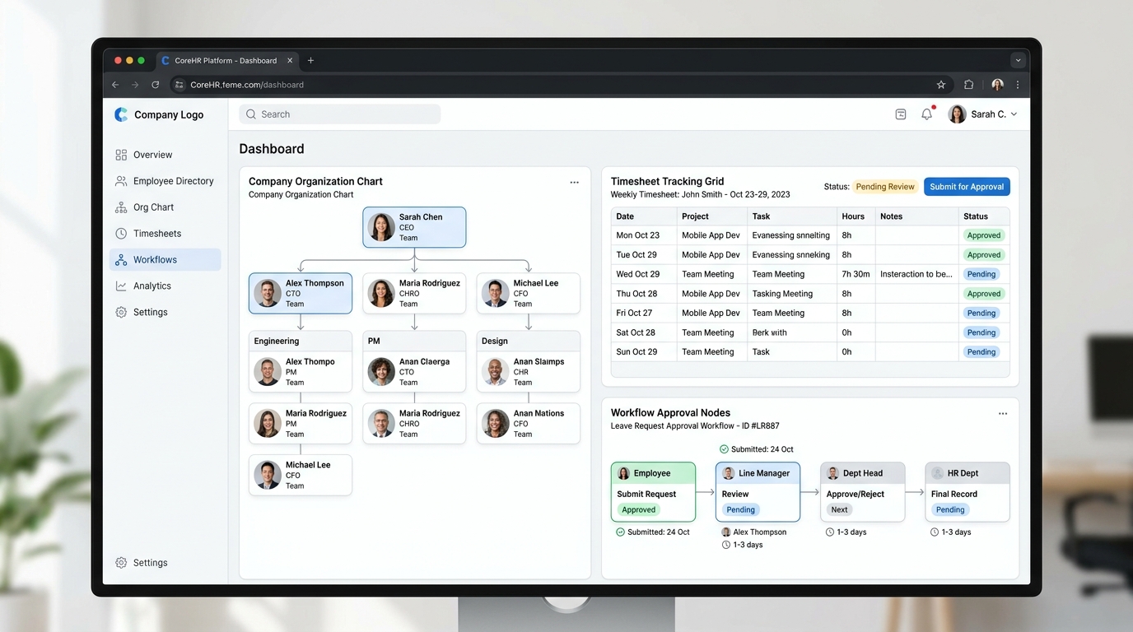
Task: Click the Pending status in Wed Oct 29 row
Action: [x=981, y=274]
